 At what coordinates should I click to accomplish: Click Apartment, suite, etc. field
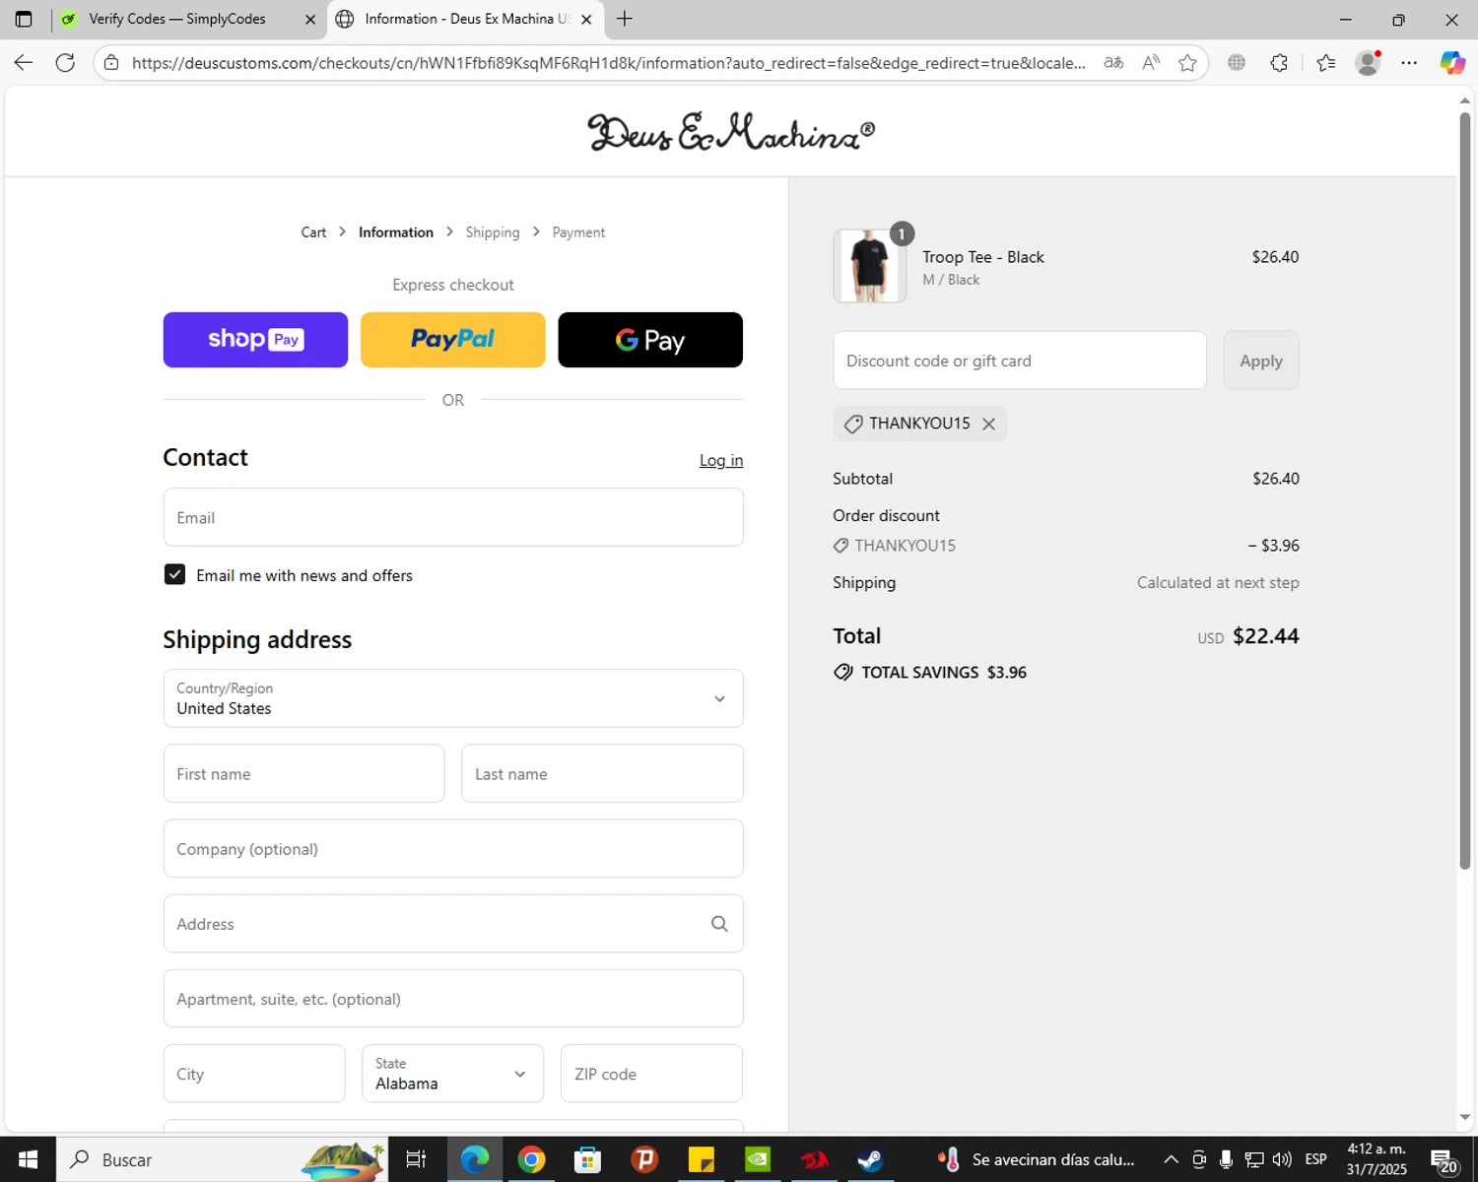(x=453, y=998)
